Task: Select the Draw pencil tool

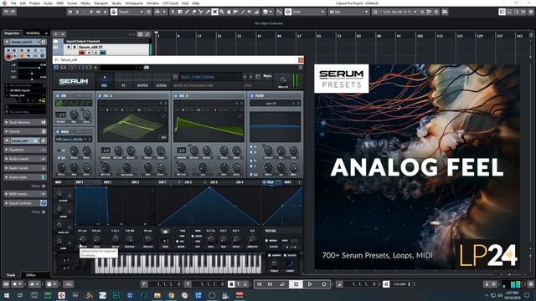Action: pyautogui.click(x=187, y=12)
